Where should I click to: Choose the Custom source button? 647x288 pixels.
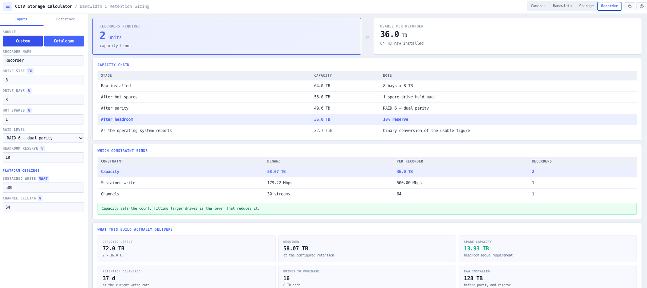click(x=23, y=41)
